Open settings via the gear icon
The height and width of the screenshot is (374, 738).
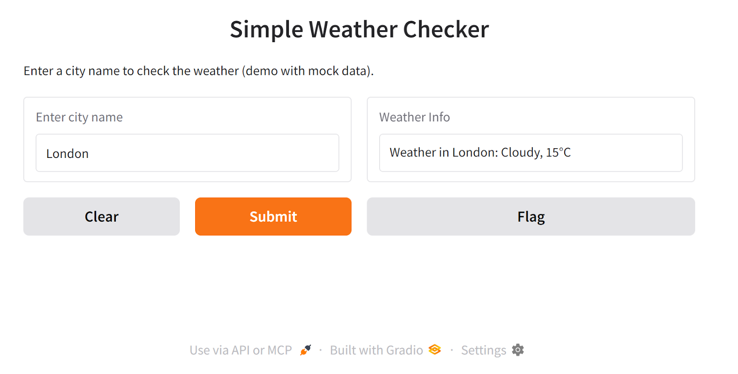[518, 350]
